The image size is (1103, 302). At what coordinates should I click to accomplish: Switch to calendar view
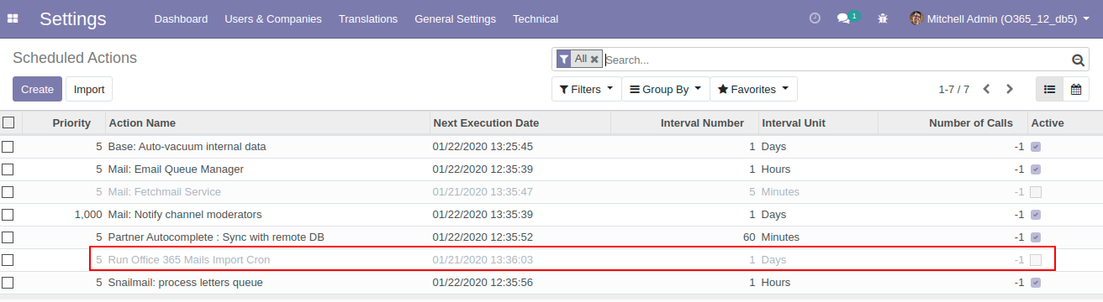(x=1076, y=89)
